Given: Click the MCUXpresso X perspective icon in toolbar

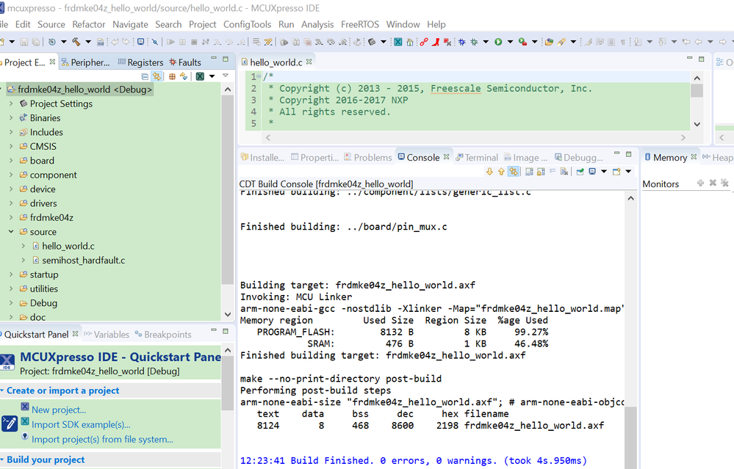Looking at the screenshot, I should pyautogui.click(x=398, y=42).
